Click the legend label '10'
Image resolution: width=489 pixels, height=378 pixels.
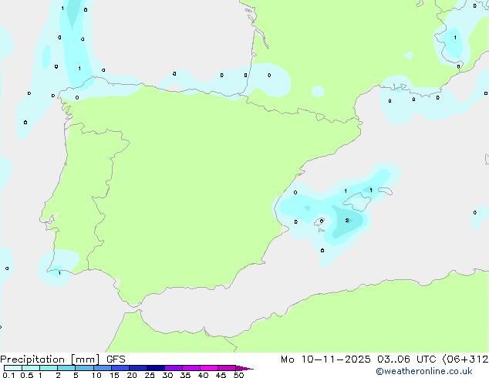[96, 375]
